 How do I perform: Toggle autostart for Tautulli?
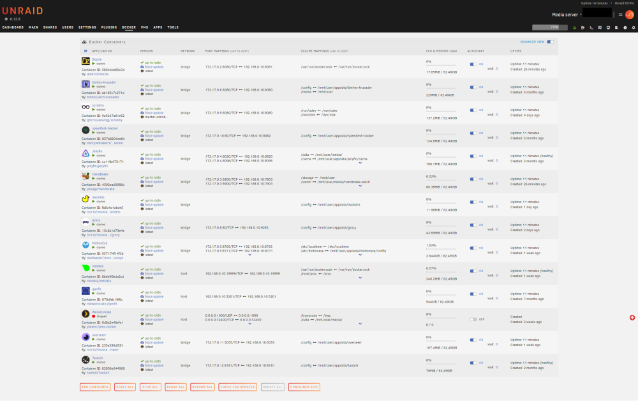pyautogui.click(x=473, y=363)
